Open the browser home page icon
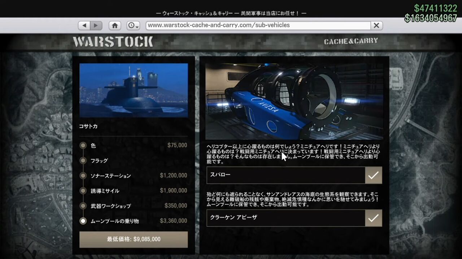This screenshot has width=462, height=259. 115,26
